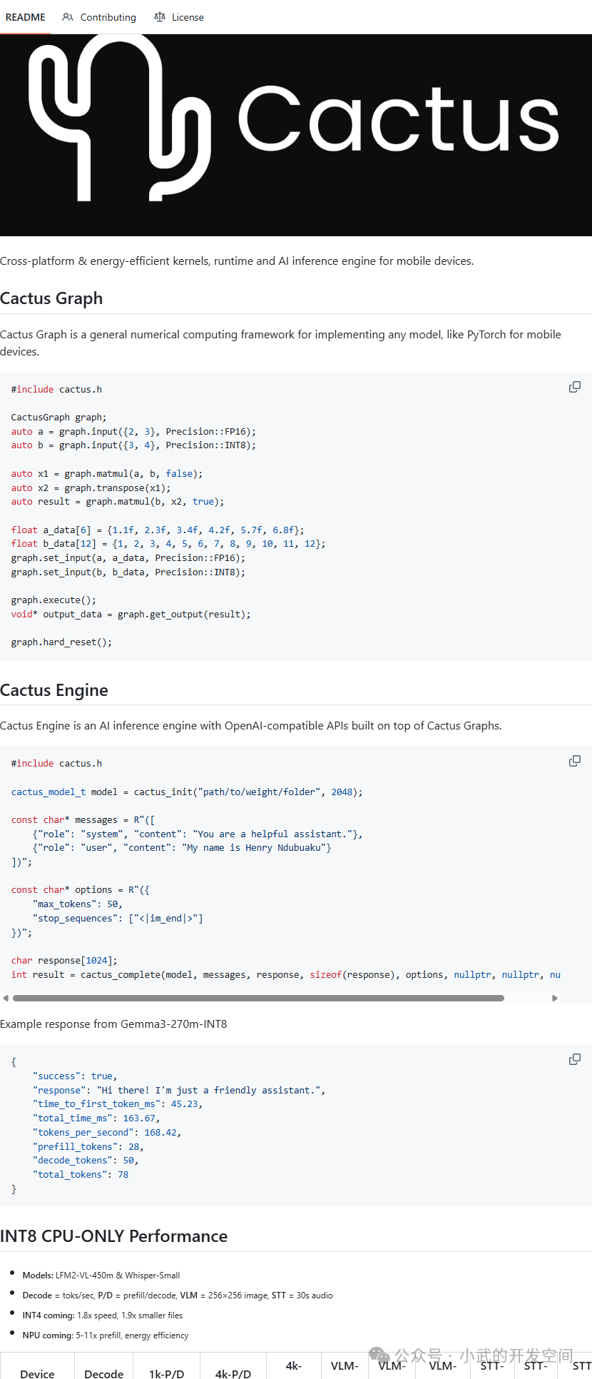This screenshot has height=1379, width=592.
Task: Click the "max_tokens": 50 line
Action: point(77,904)
